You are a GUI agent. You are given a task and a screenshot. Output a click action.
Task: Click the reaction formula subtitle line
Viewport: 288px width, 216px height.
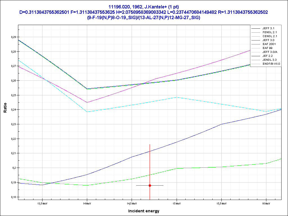point(144,17)
